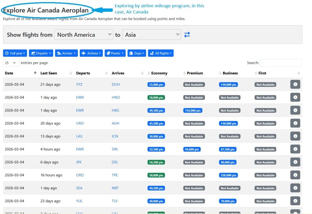
Task: Open departure airport YYZ link
Action: click(x=79, y=84)
